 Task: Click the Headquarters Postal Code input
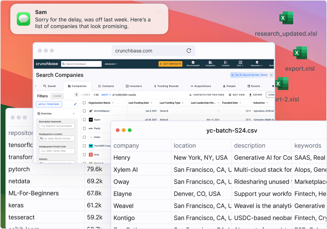click(57, 151)
